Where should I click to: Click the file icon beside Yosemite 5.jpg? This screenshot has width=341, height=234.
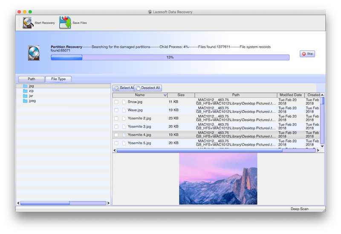[x=124, y=143]
